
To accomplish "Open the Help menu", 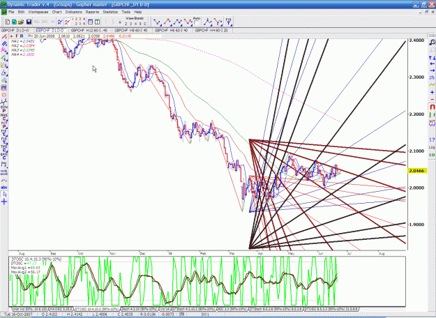I will (138, 12).
